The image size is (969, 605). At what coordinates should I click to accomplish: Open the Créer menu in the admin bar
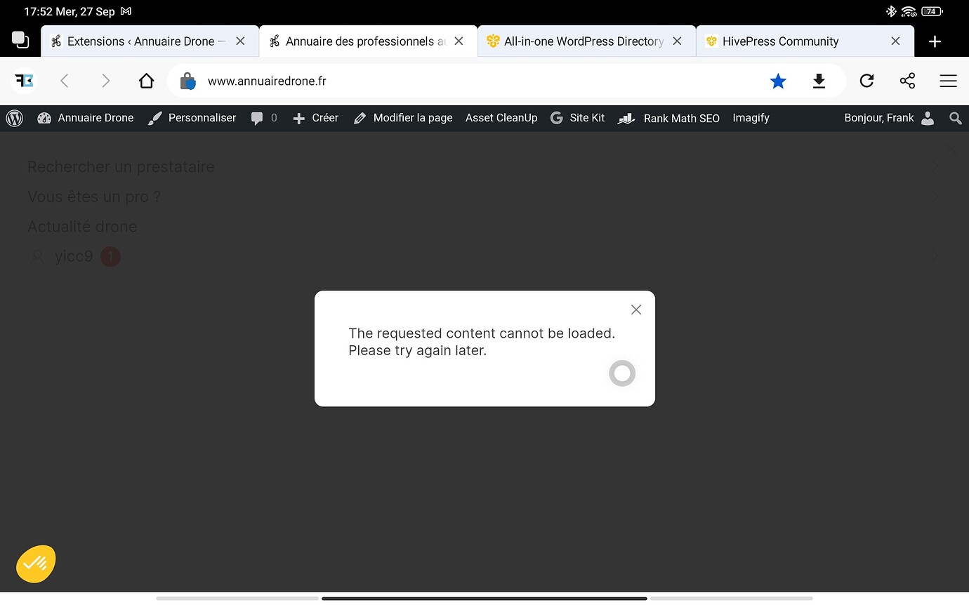coord(315,118)
